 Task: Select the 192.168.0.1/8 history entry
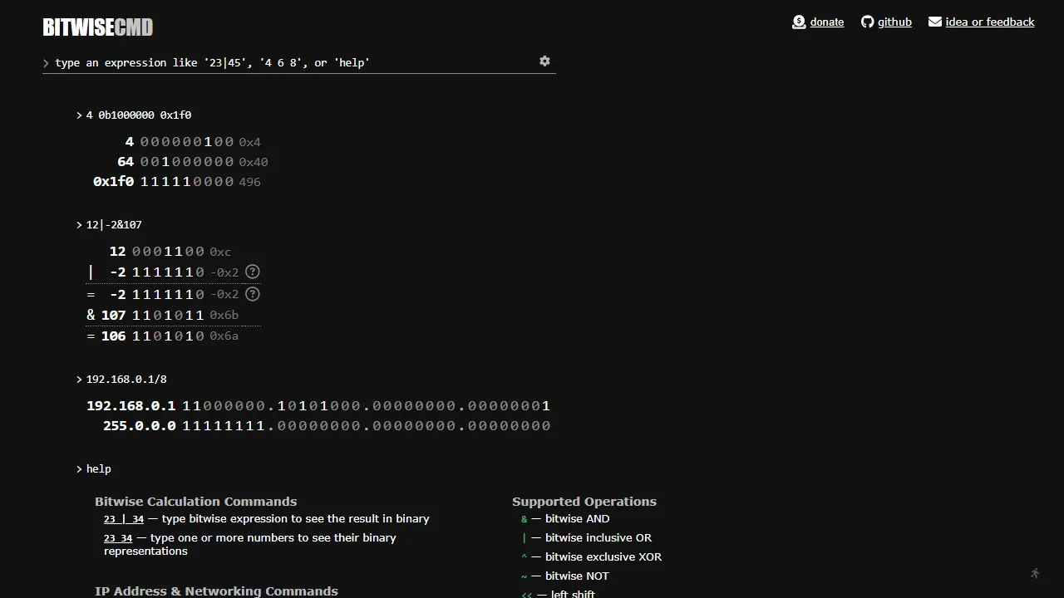(x=126, y=379)
